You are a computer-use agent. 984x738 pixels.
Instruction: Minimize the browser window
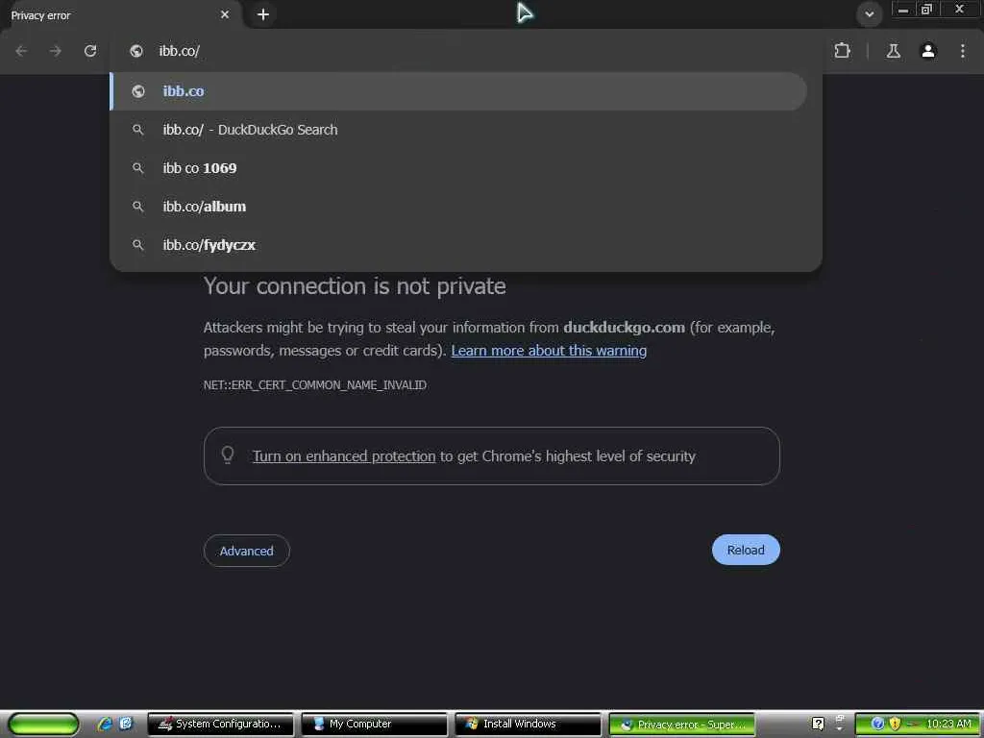pyautogui.click(x=903, y=10)
